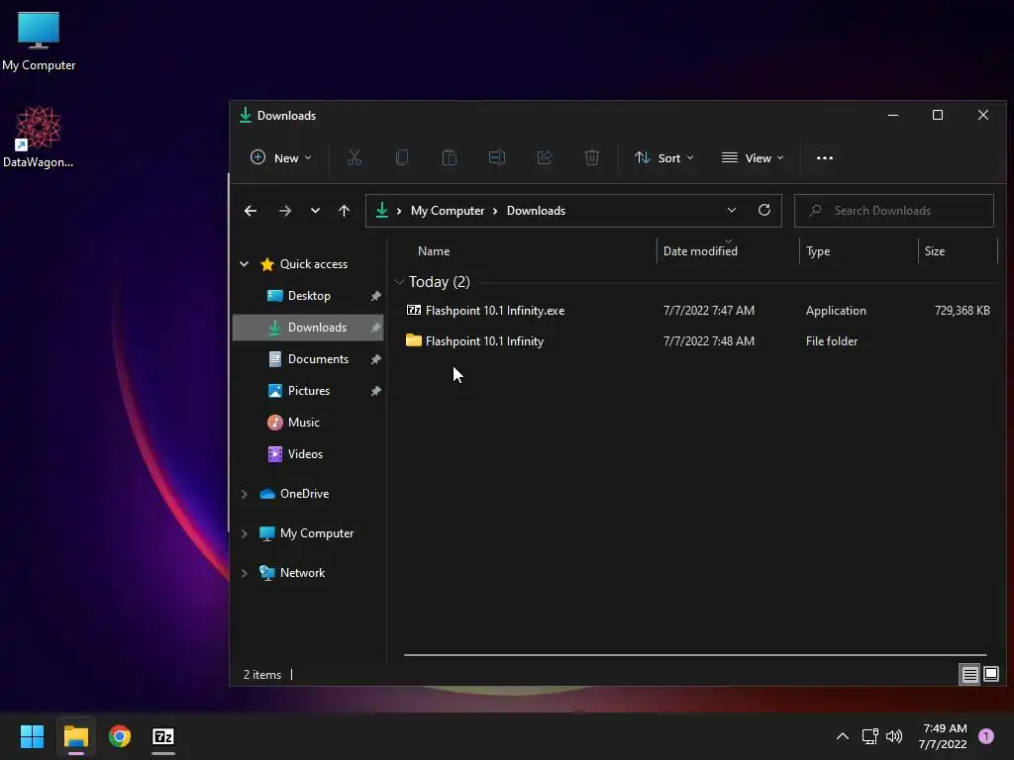This screenshot has height=760, width=1014.
Task: Select Desktop in navigation pane
Action: point(309,295)
